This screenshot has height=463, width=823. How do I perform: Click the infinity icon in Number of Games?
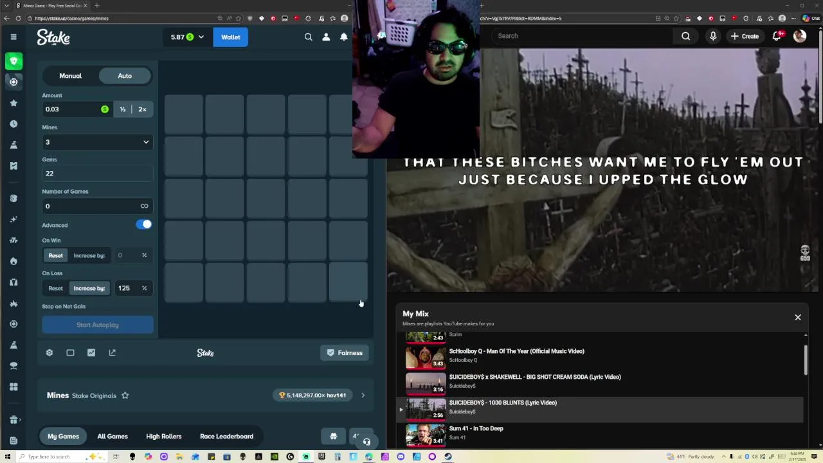144,206
